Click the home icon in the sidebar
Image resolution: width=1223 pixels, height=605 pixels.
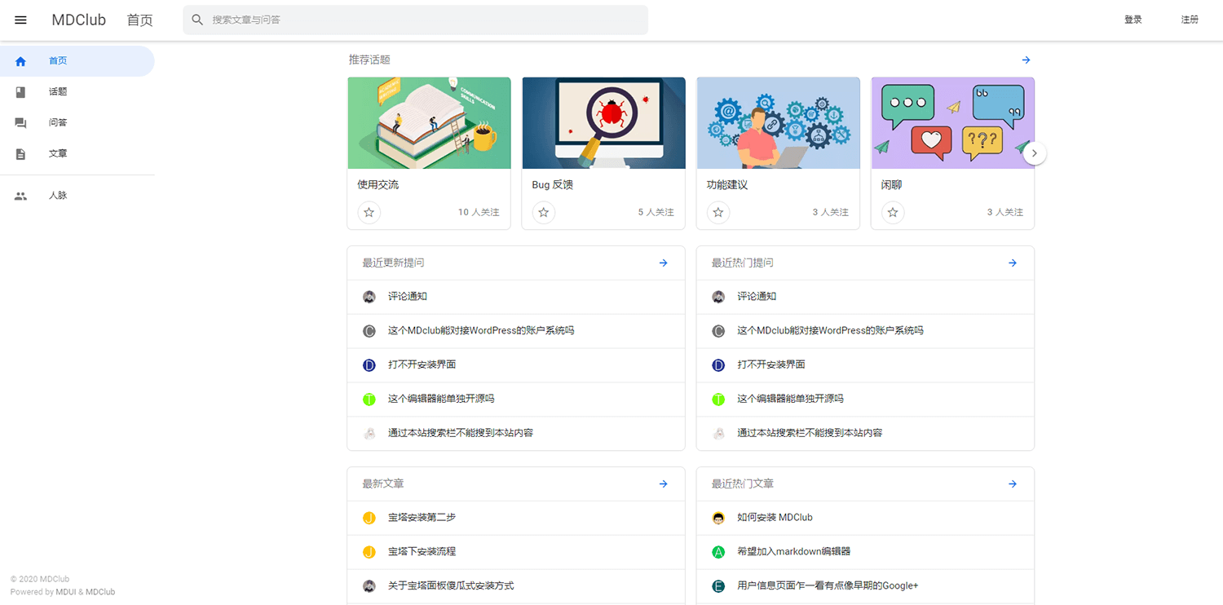click(x=20, y=61)
